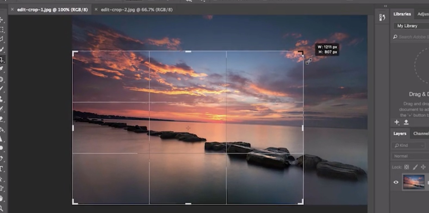Close the edit-crop-2.jpg tab
The image size is (429, 213).
(x=96, y=9)
